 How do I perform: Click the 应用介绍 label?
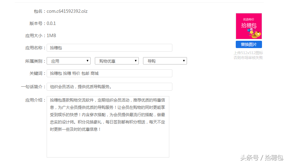(x=35, y=100)
